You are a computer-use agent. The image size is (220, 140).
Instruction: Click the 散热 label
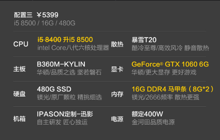click(117, 44)
